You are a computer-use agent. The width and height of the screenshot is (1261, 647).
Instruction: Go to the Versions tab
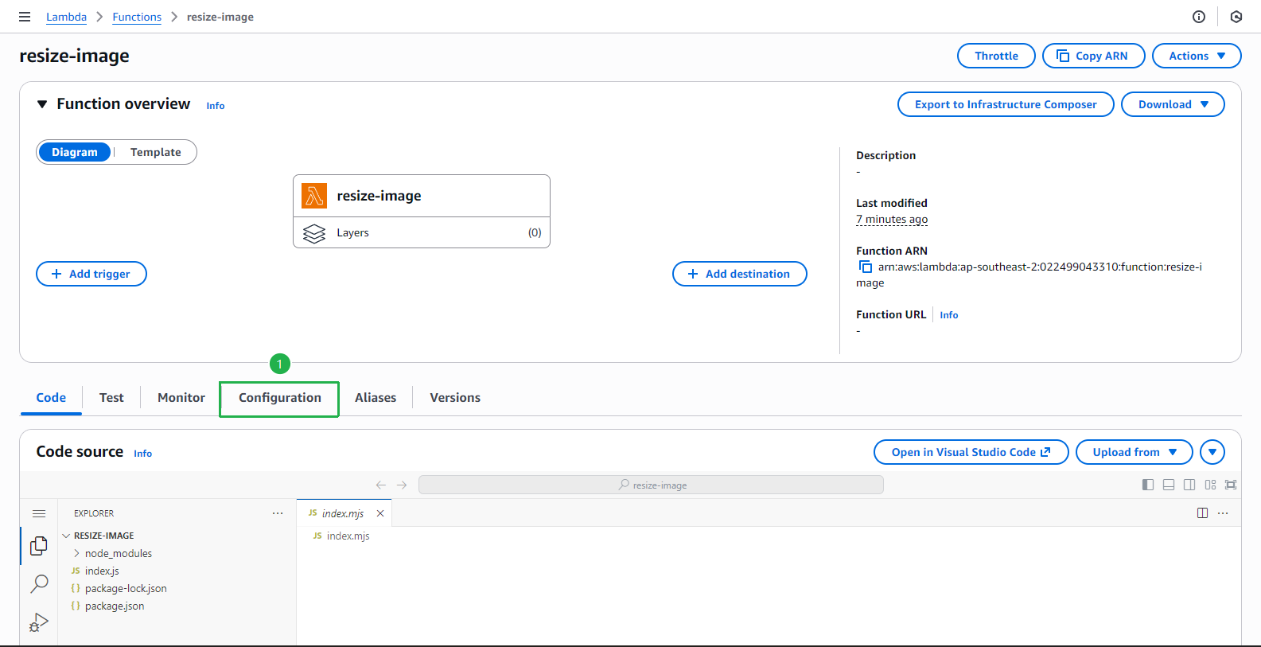point(455,398)
